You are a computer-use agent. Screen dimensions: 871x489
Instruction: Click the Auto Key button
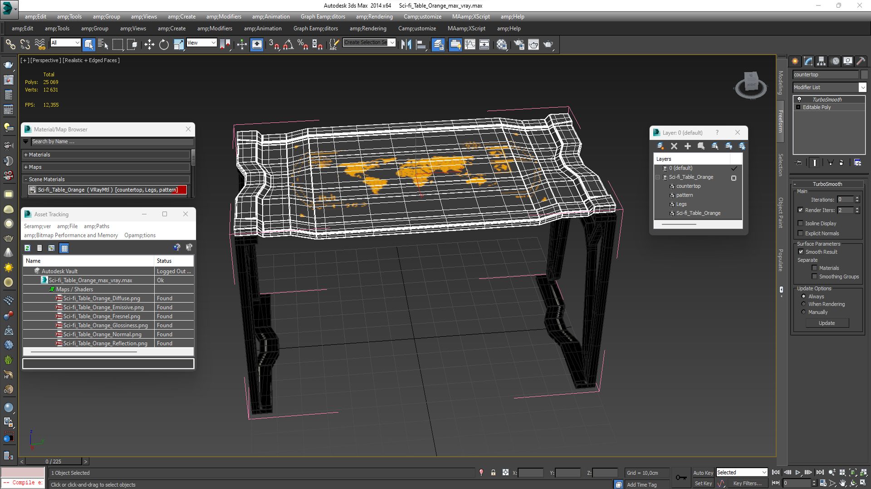703,473
